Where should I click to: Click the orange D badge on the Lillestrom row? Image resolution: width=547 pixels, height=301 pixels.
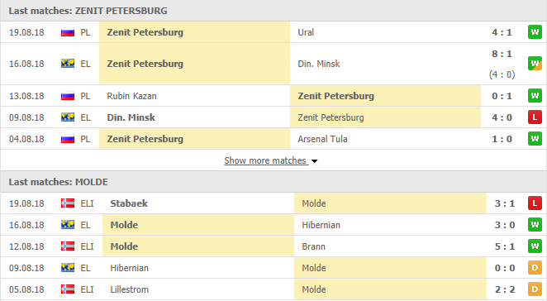535,289
